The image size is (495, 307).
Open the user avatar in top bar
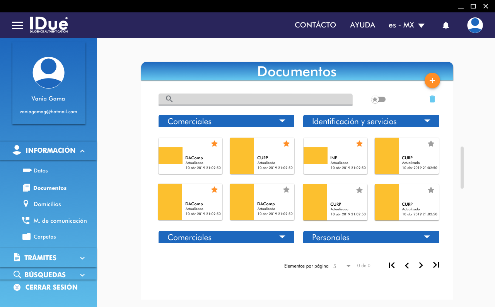pos(475,25)
